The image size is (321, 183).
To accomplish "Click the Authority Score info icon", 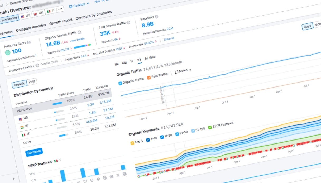I will pyautogui.click(x=29, y=42).
